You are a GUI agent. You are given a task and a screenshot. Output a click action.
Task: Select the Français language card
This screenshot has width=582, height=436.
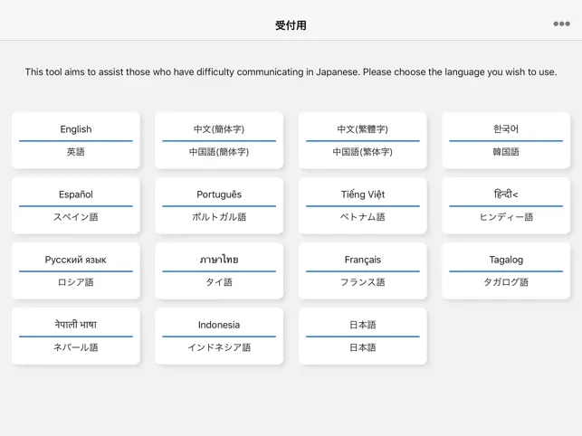click(x=363, y=270)
